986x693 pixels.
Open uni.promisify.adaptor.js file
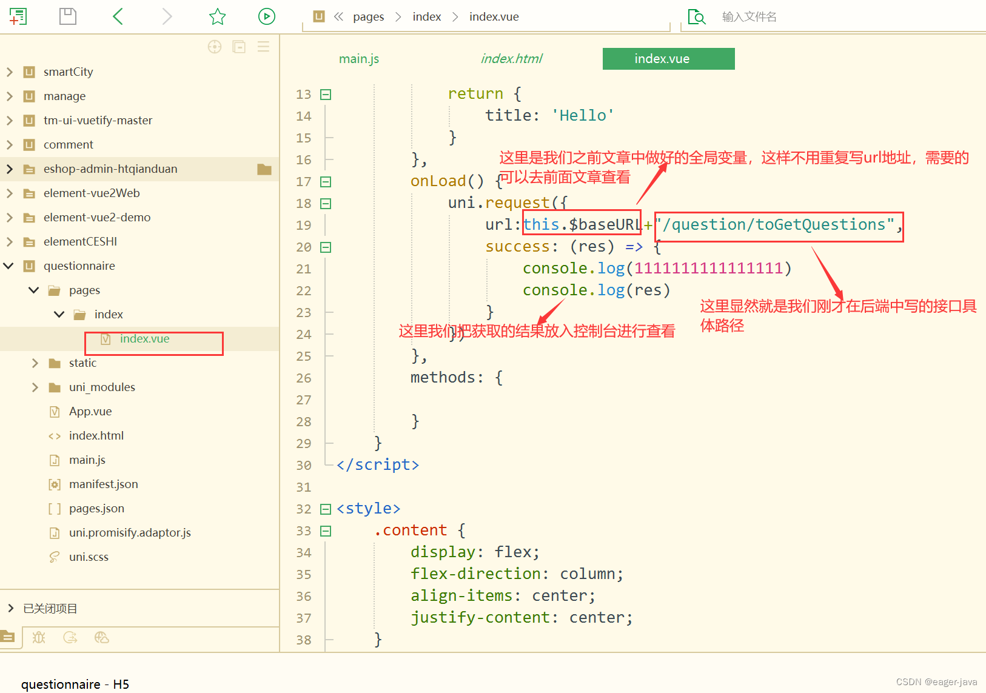tap(130, 533)
